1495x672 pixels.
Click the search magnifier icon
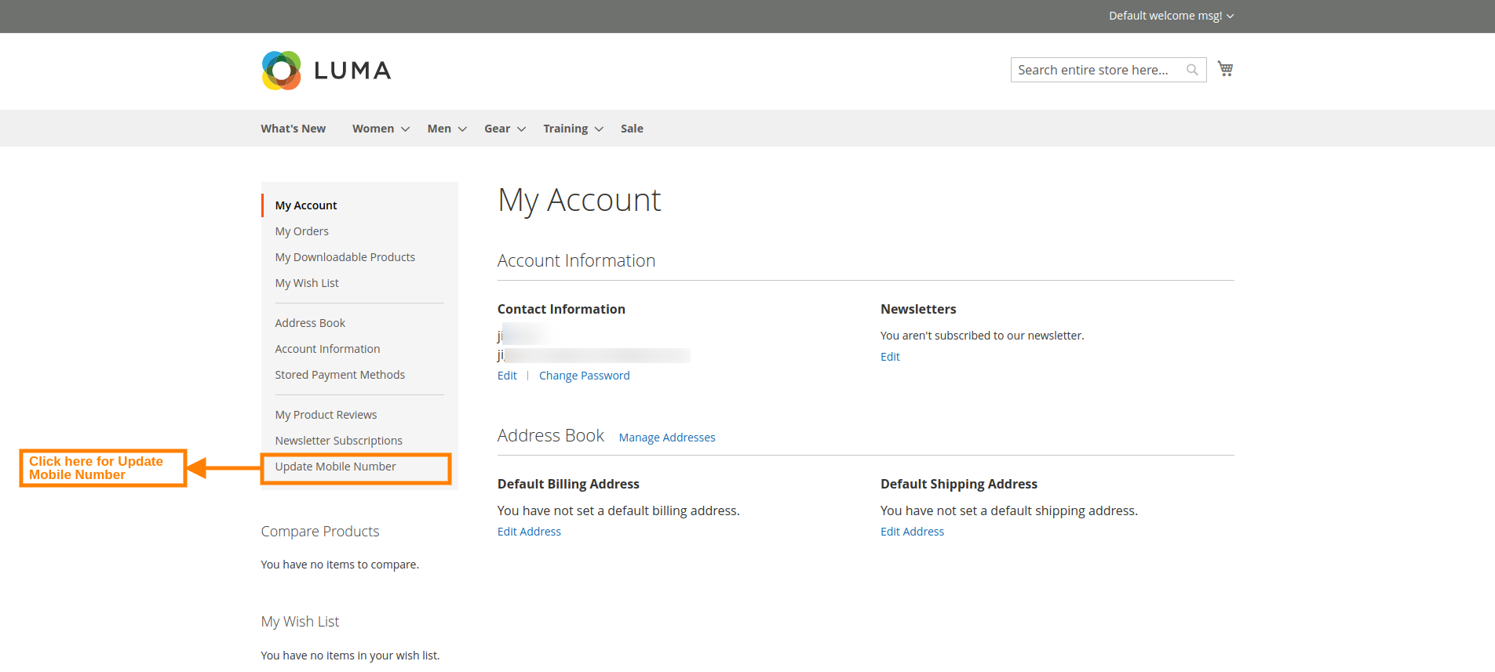[1192, 70]
